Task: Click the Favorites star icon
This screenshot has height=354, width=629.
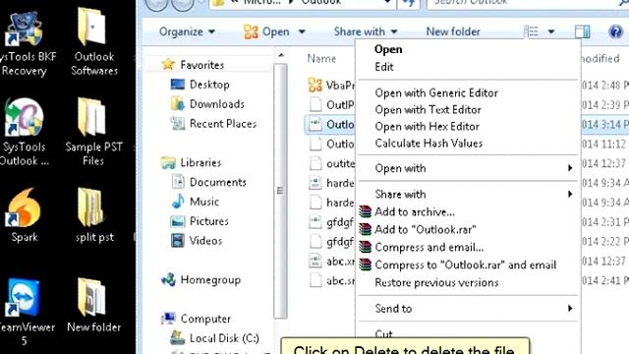Action: click(168, 64)
